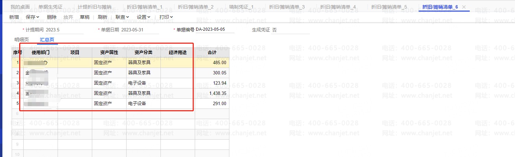The width and height of the screenshot is (515, 157).
Task: Expand the 设置 dropdown menu
Action: [144, 17]
